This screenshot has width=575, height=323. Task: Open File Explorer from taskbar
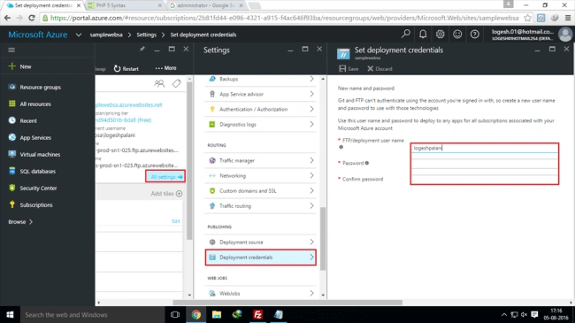click(x=217, y=314)
